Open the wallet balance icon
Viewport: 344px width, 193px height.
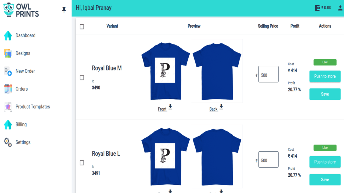click(317, 8)
